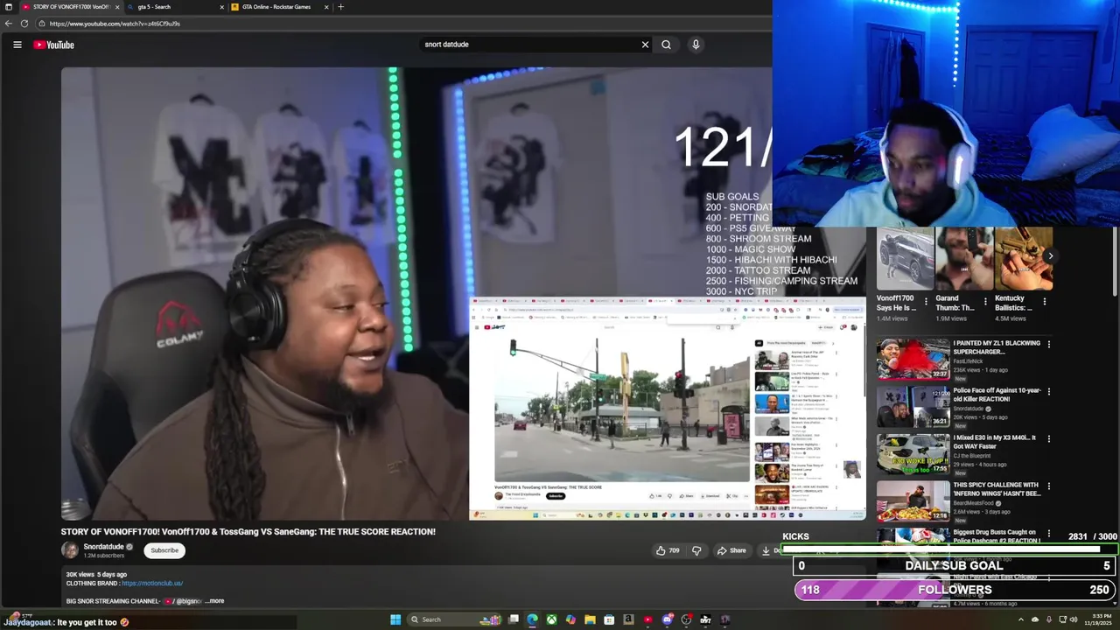Screen dimensions: 1120x630
Task: Play Police Face off 10-year-old Killer thumbnail
Action: click(913, 406)
